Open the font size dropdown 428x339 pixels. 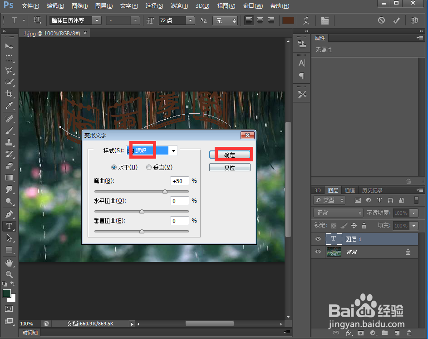point(190,20)
